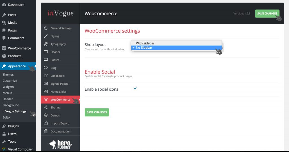Click the Enable Social heading
This screenshot has height=152, width=289.
point(100,72)
